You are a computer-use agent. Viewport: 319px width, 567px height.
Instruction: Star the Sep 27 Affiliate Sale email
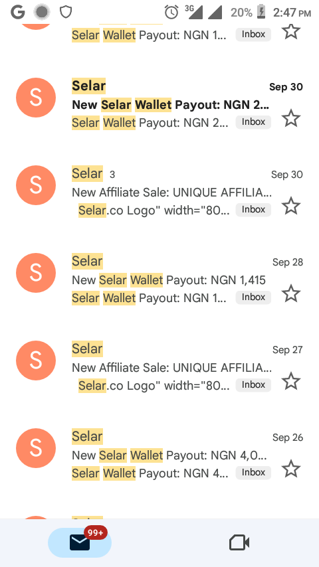click(291, 381)
